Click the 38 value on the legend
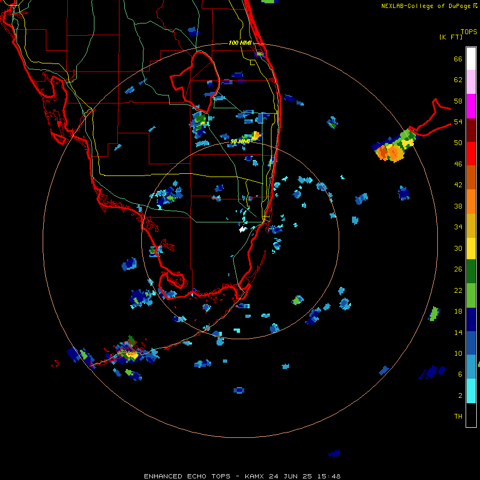The image size is (480, 480). point(458,206)
